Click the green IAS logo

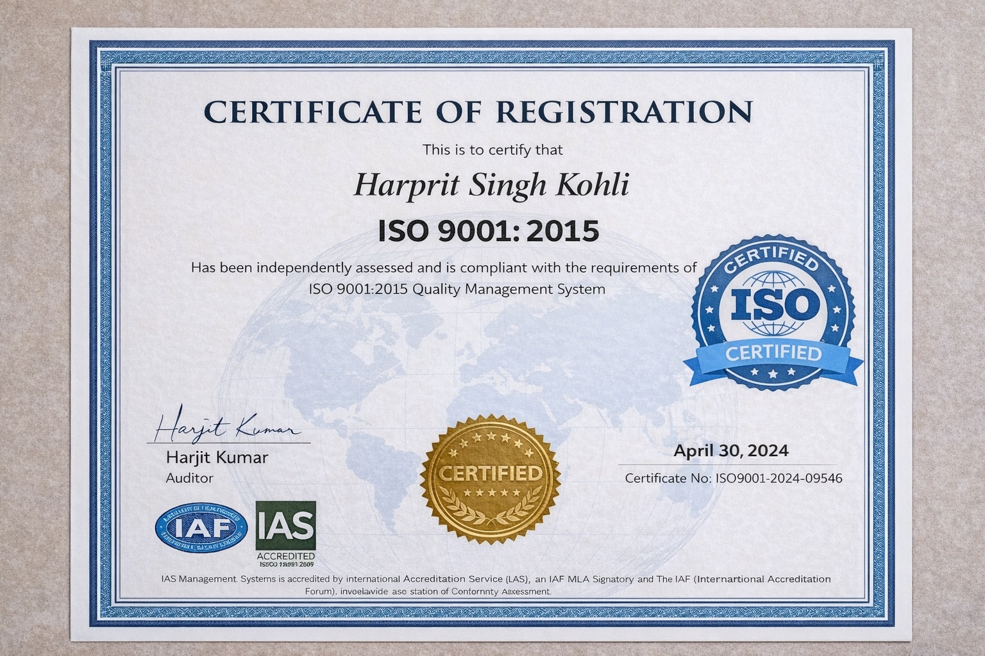285,525
